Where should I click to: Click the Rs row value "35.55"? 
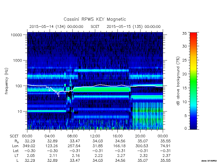pos(165,141)
